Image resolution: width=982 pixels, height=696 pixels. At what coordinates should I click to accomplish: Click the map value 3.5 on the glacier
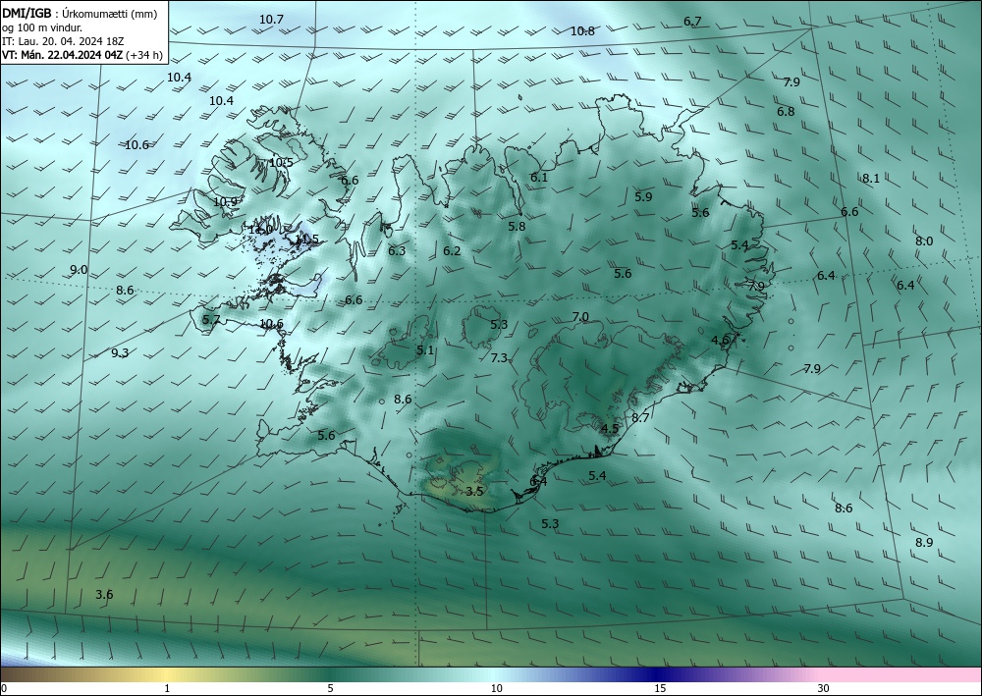(474, 492)
